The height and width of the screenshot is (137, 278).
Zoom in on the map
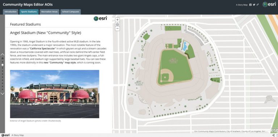pyautogui.click(x=117, y=20)
